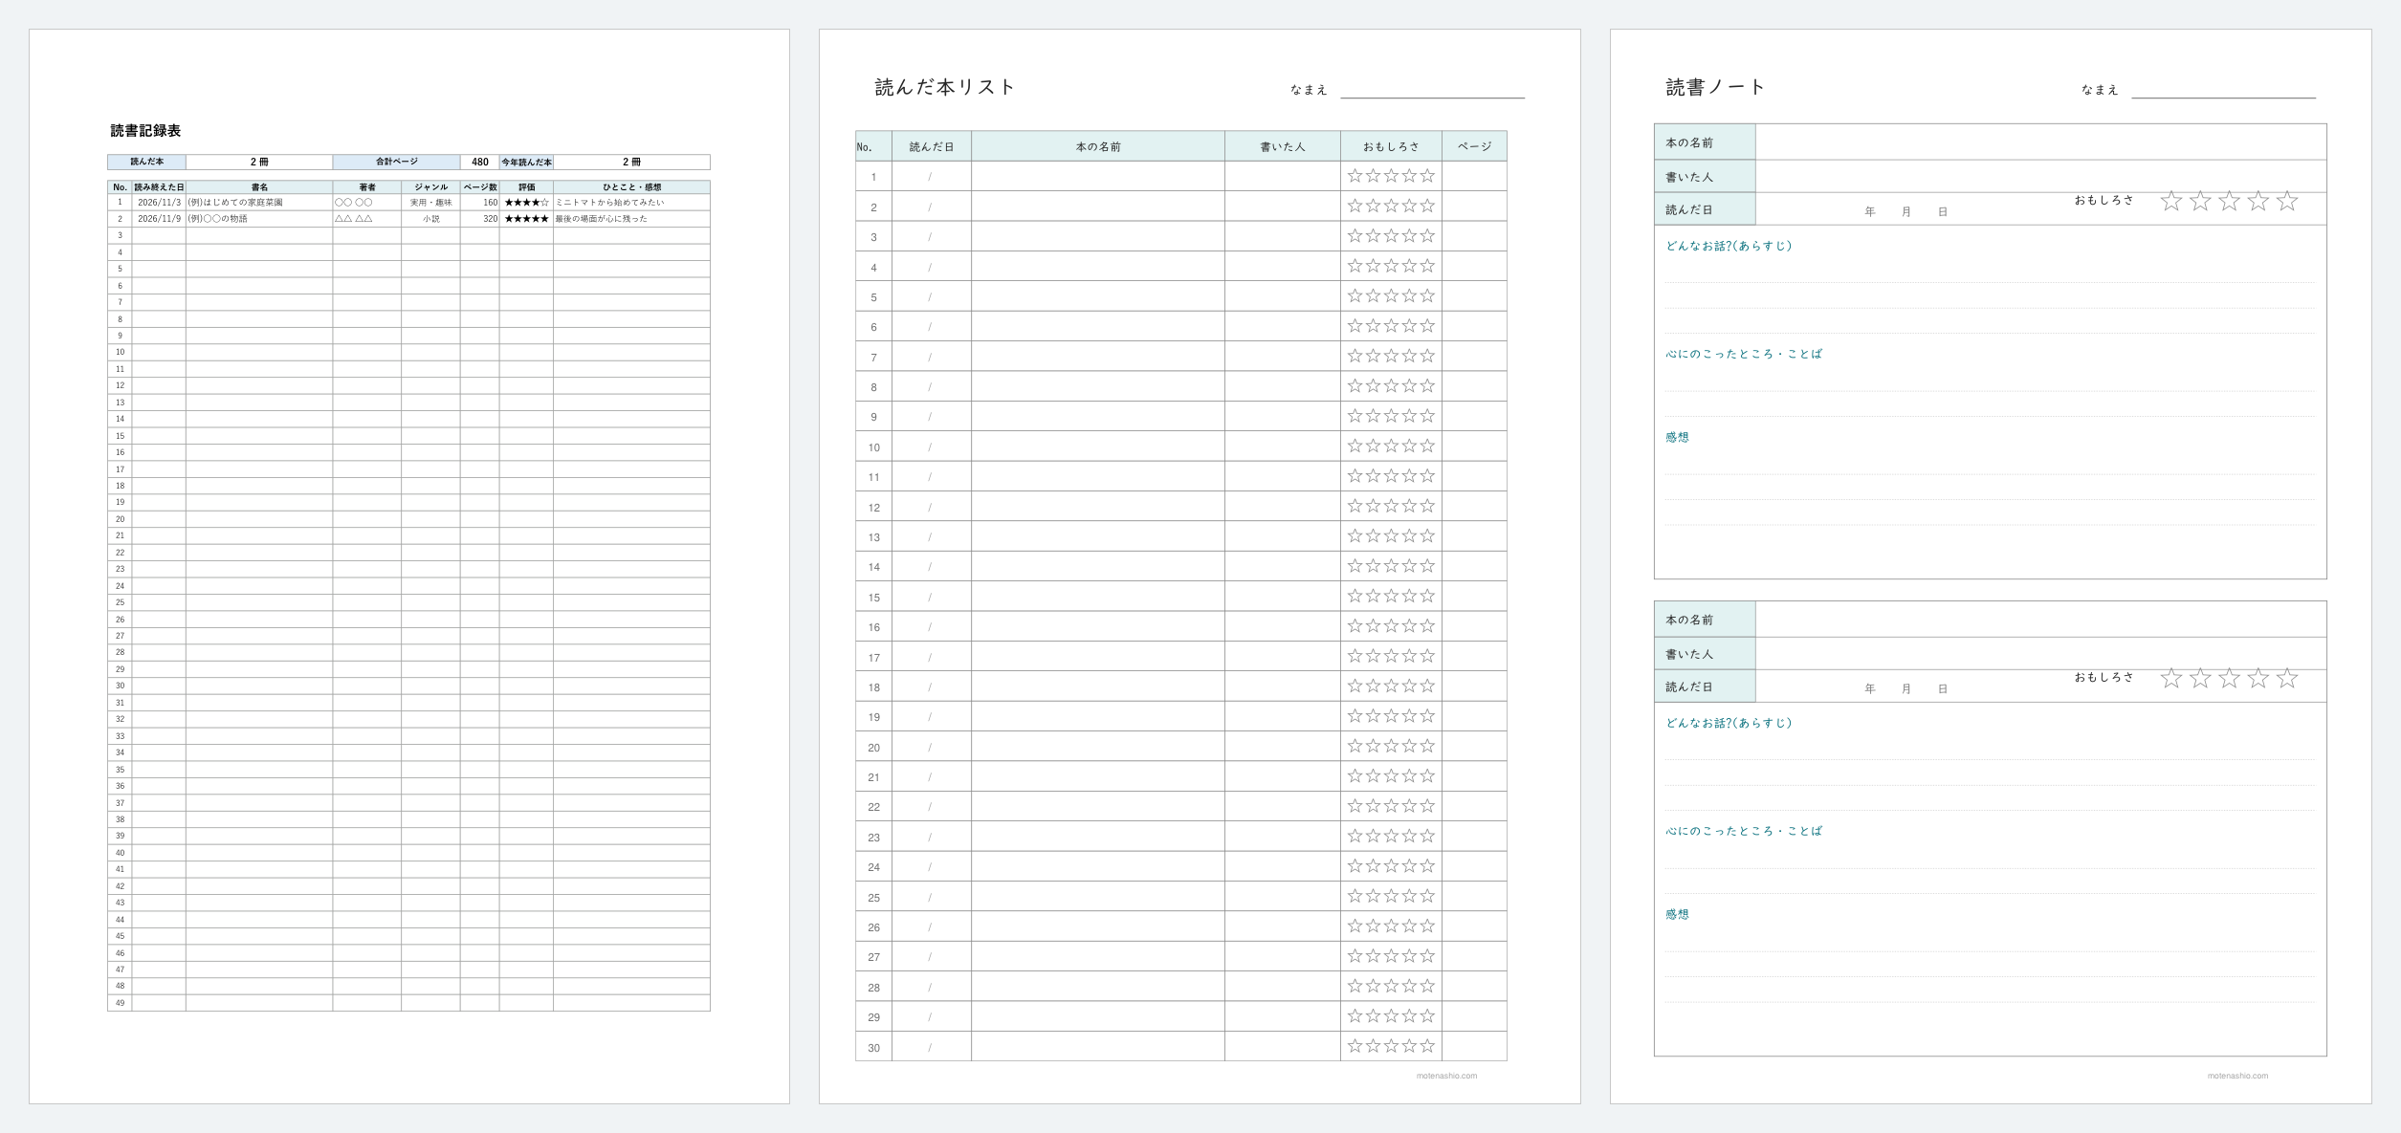Click the 480 total pages value
The height and width of the screenshot is (1133, 2401).
click(480, 163)
